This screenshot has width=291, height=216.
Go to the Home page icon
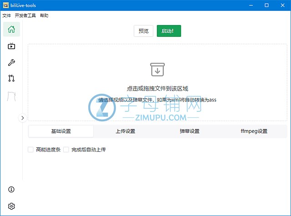tap(11, 29)
